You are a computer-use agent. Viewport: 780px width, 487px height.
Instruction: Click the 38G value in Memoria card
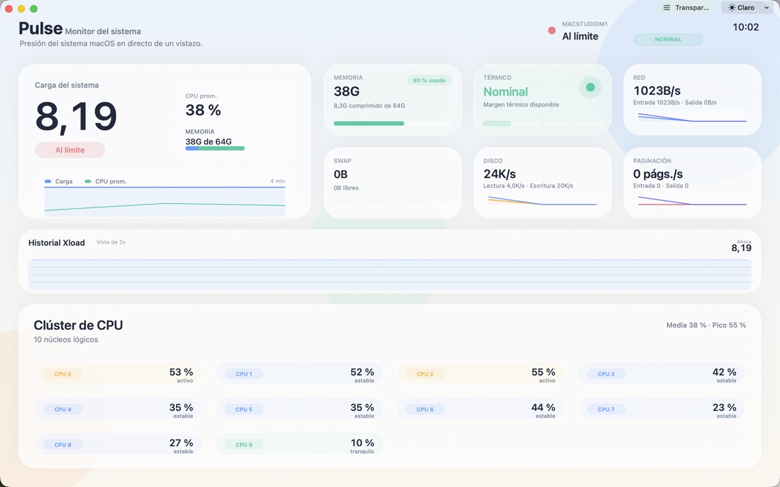pyautogui.click(x=347, y=91)
